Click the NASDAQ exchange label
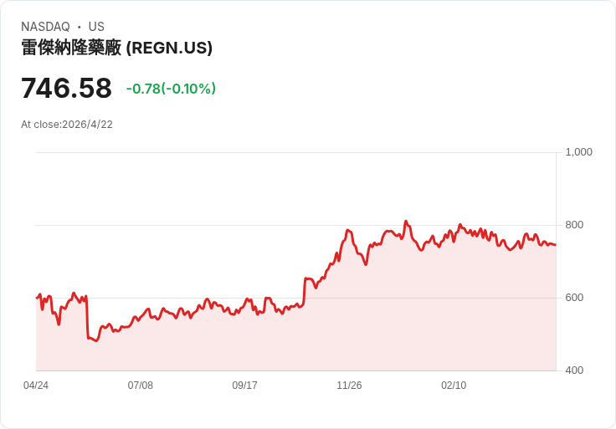The image size is (616, 429). pyautogui.click(x=45, y=27)
